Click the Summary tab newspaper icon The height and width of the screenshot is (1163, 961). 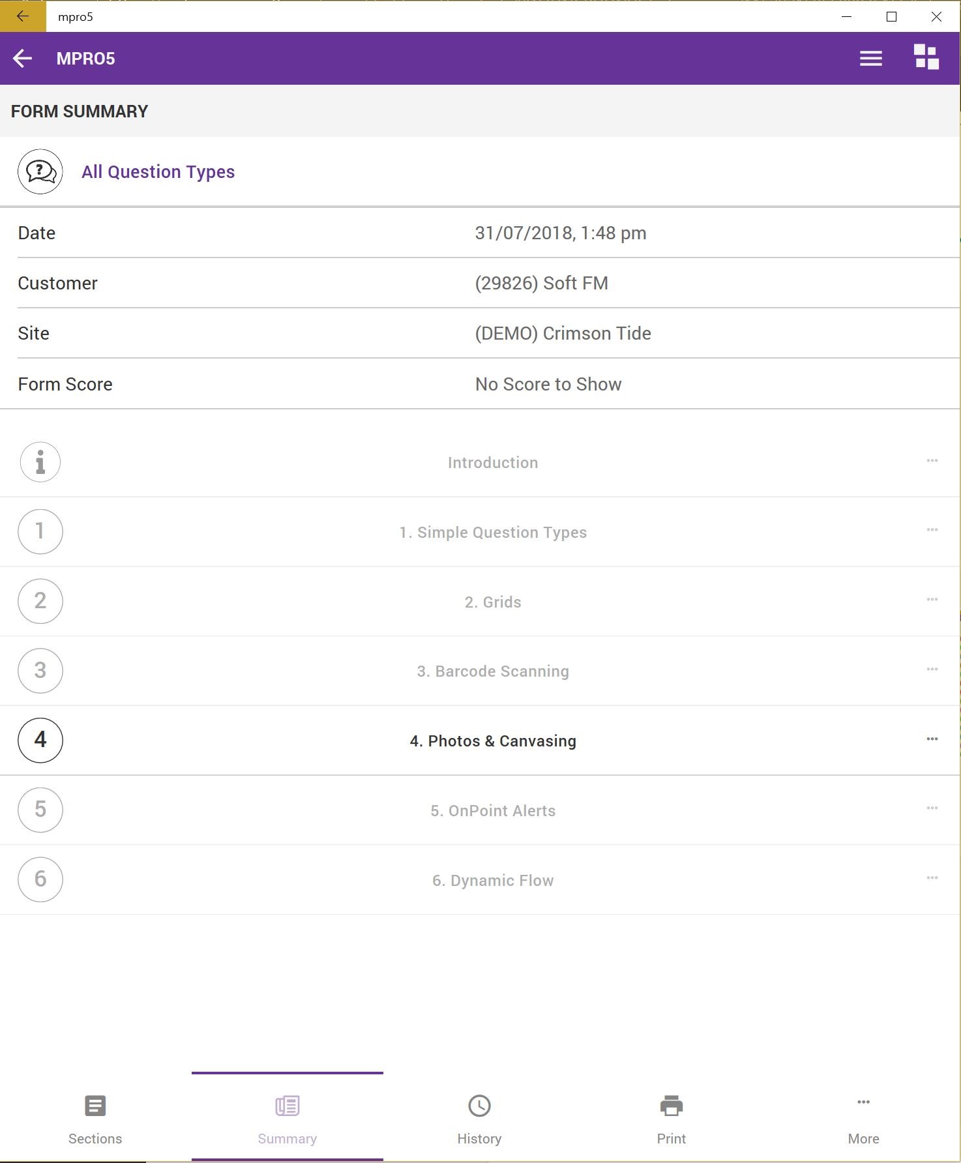point(288,1106)
